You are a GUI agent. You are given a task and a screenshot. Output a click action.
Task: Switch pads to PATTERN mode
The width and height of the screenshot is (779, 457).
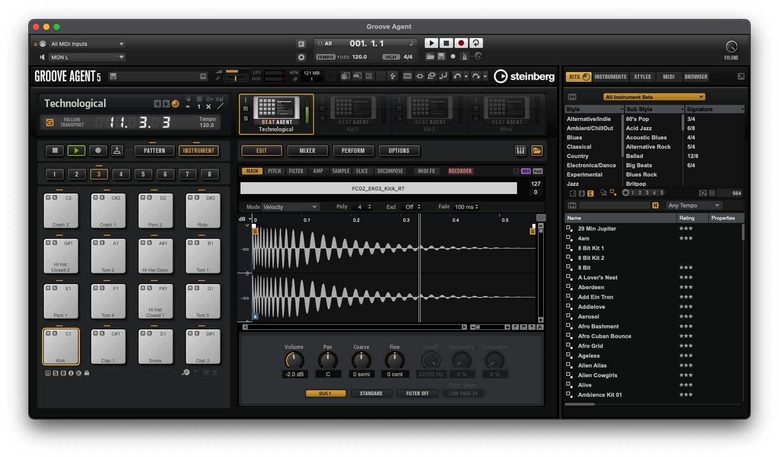pyautogui.click(x=154, y=151)
